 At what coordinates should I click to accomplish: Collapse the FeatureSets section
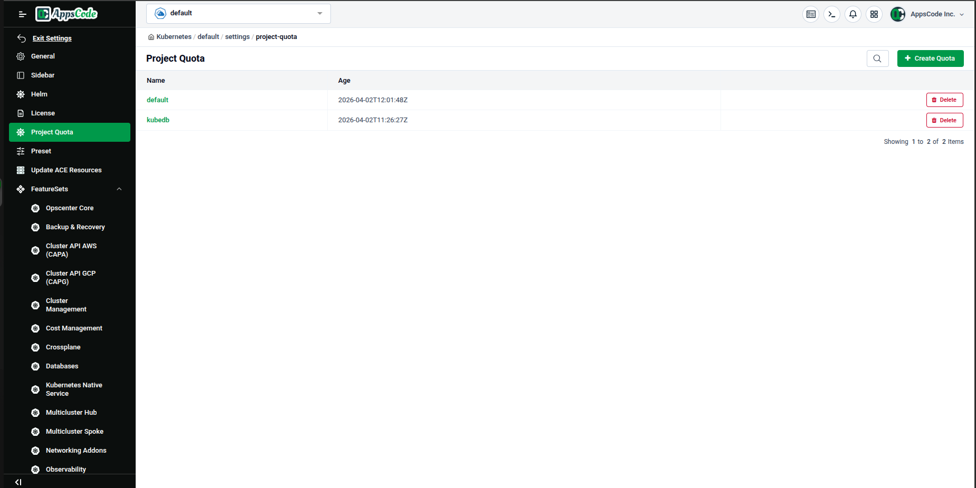coord(119,189)
